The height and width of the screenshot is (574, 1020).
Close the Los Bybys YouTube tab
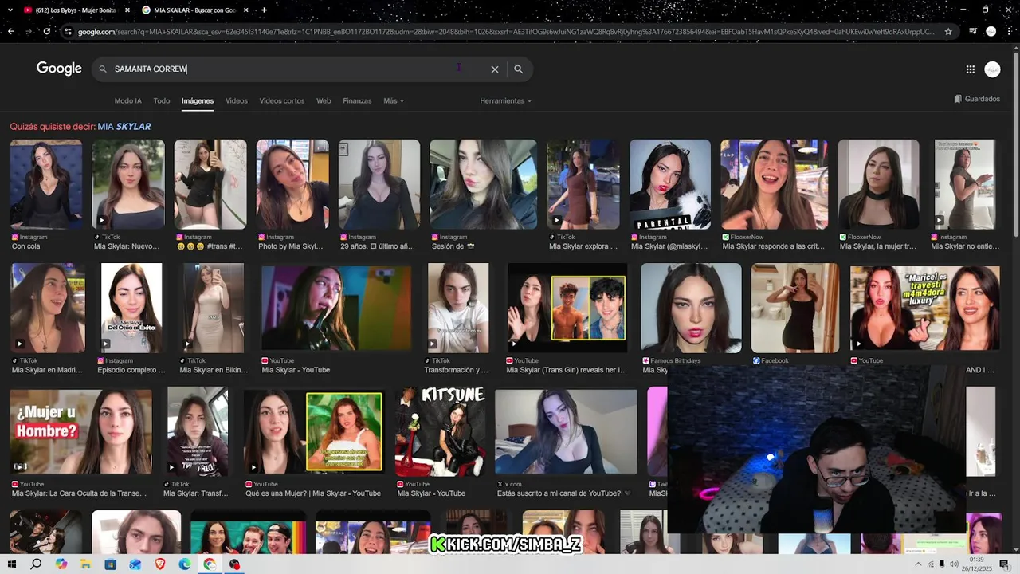[x=127, y=10]
